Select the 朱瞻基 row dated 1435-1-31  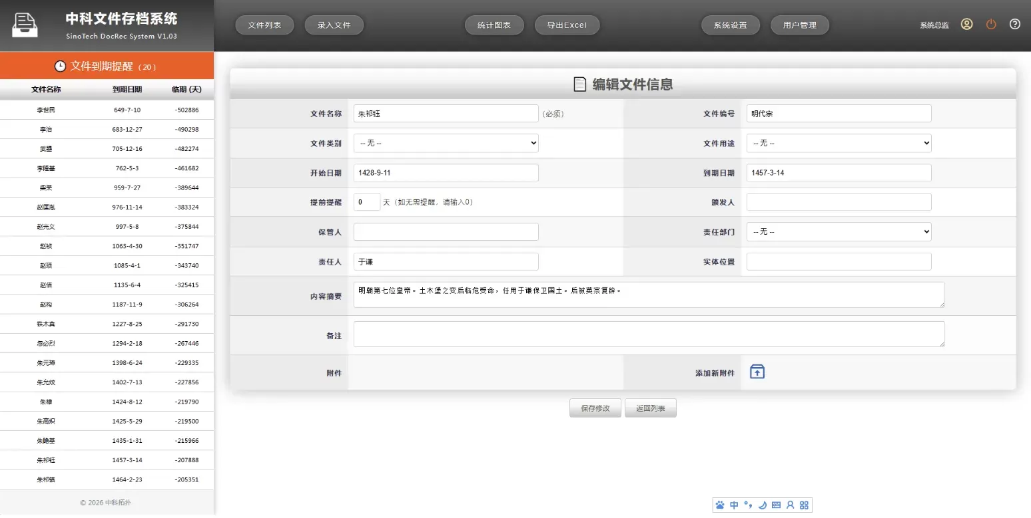coord(107,441)
